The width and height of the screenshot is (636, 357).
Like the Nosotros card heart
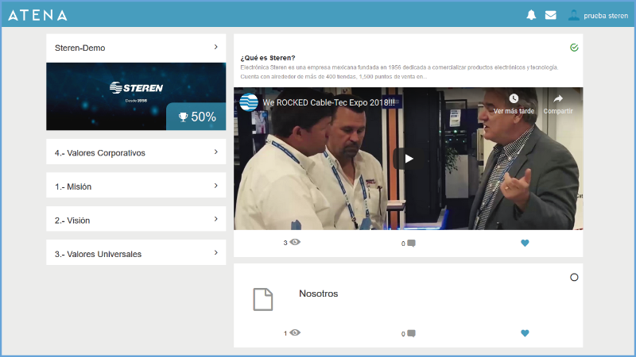(x=525, y=333)
